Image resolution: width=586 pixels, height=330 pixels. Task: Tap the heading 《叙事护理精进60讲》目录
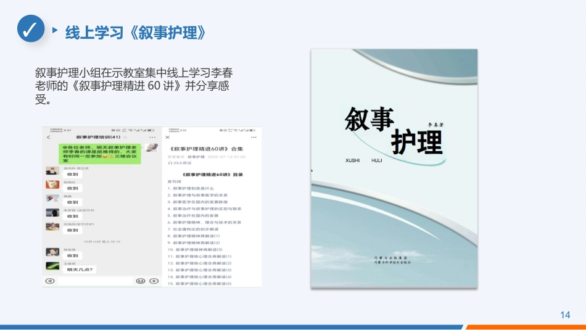click(213, 175)
